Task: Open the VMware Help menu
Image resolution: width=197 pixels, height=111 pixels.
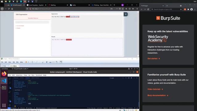Action: (x=22, y=62)
